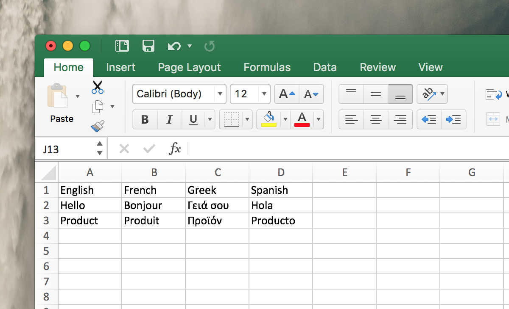Click the Save floppy disk icon
This screenshot has width=509, height=309.
click(x=148, y=46)
